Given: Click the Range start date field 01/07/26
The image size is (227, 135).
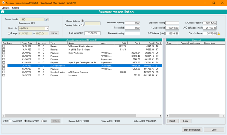Looking at the screenshot, I should (26, 34).
